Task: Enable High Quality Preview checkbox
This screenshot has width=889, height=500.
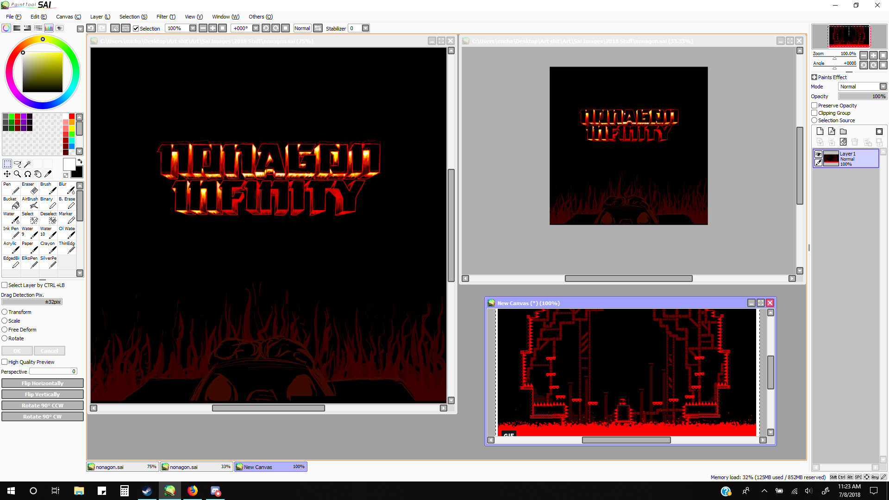Action: point(5,362)
